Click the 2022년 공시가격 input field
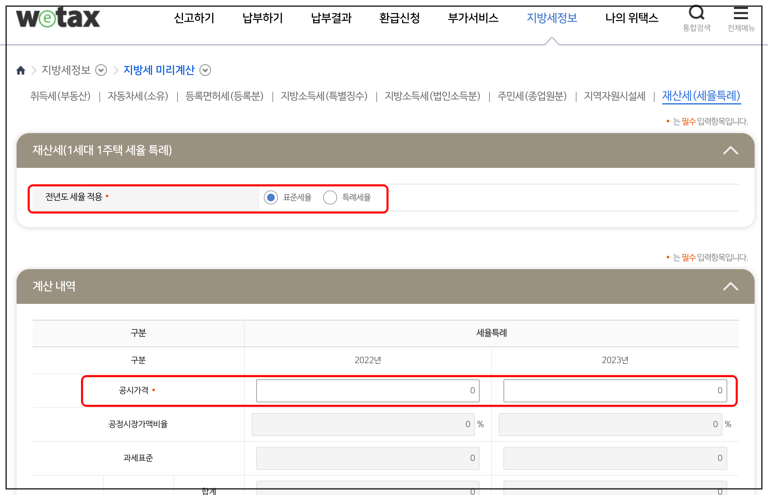Image resolution: width=768 pixels, height=495 pixels. 367,391
